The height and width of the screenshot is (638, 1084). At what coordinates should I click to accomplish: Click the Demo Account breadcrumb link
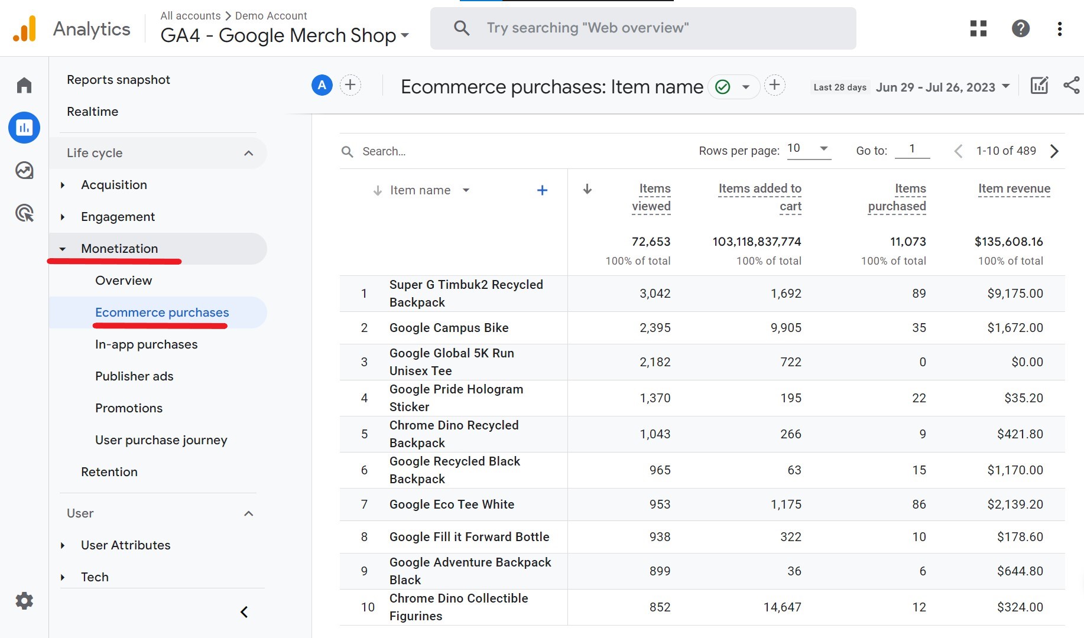(271, 16)
